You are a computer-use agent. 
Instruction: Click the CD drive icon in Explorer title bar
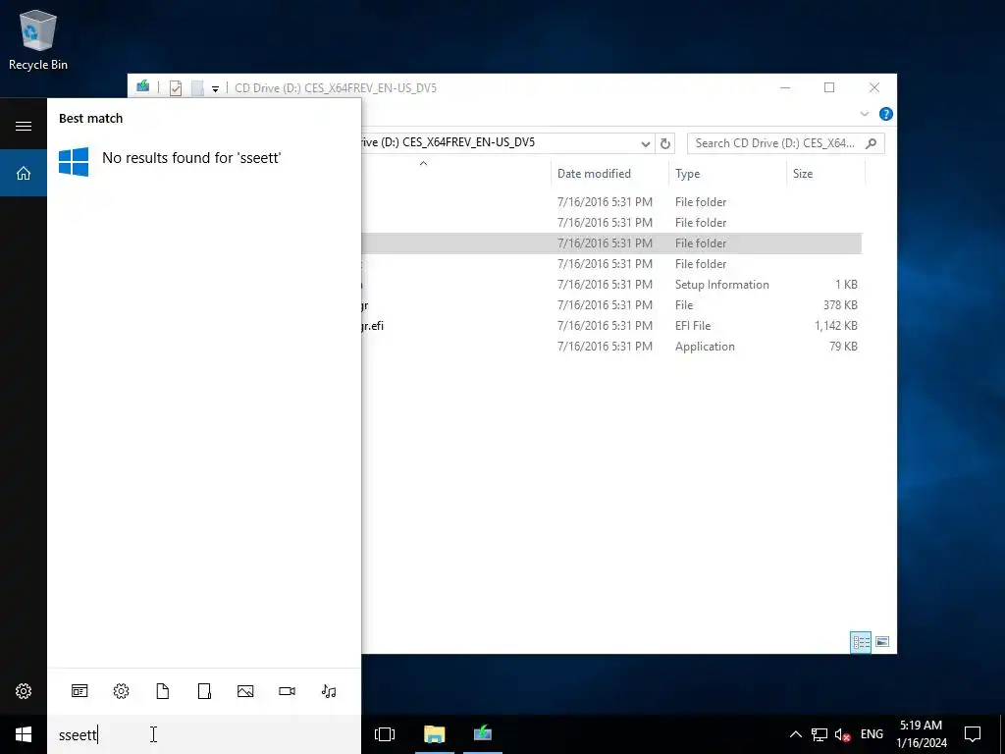143,86
